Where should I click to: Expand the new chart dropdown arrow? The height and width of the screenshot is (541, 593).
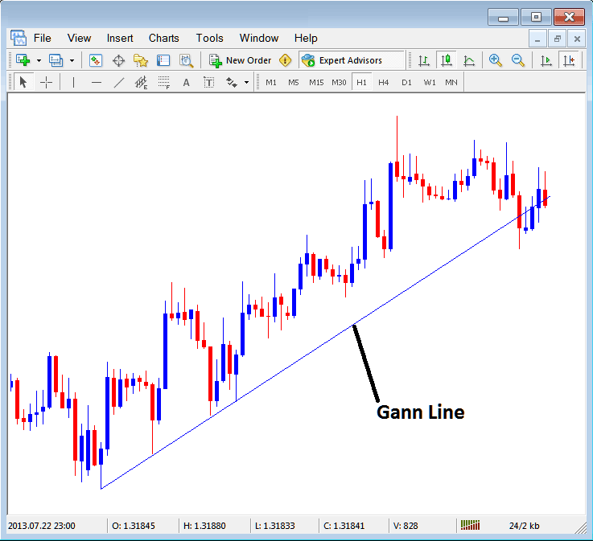(x=39, y=60)
